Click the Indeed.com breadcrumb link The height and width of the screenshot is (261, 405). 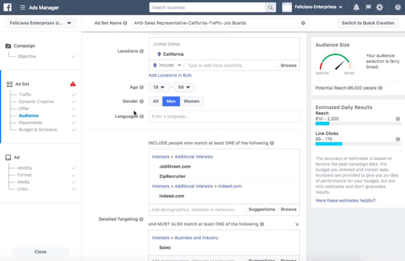(x=230, y=186)
